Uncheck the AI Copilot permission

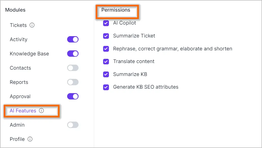(x=106, y=23)
